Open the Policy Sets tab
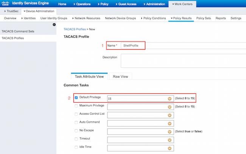246x154 pixels. coord(204,18)
